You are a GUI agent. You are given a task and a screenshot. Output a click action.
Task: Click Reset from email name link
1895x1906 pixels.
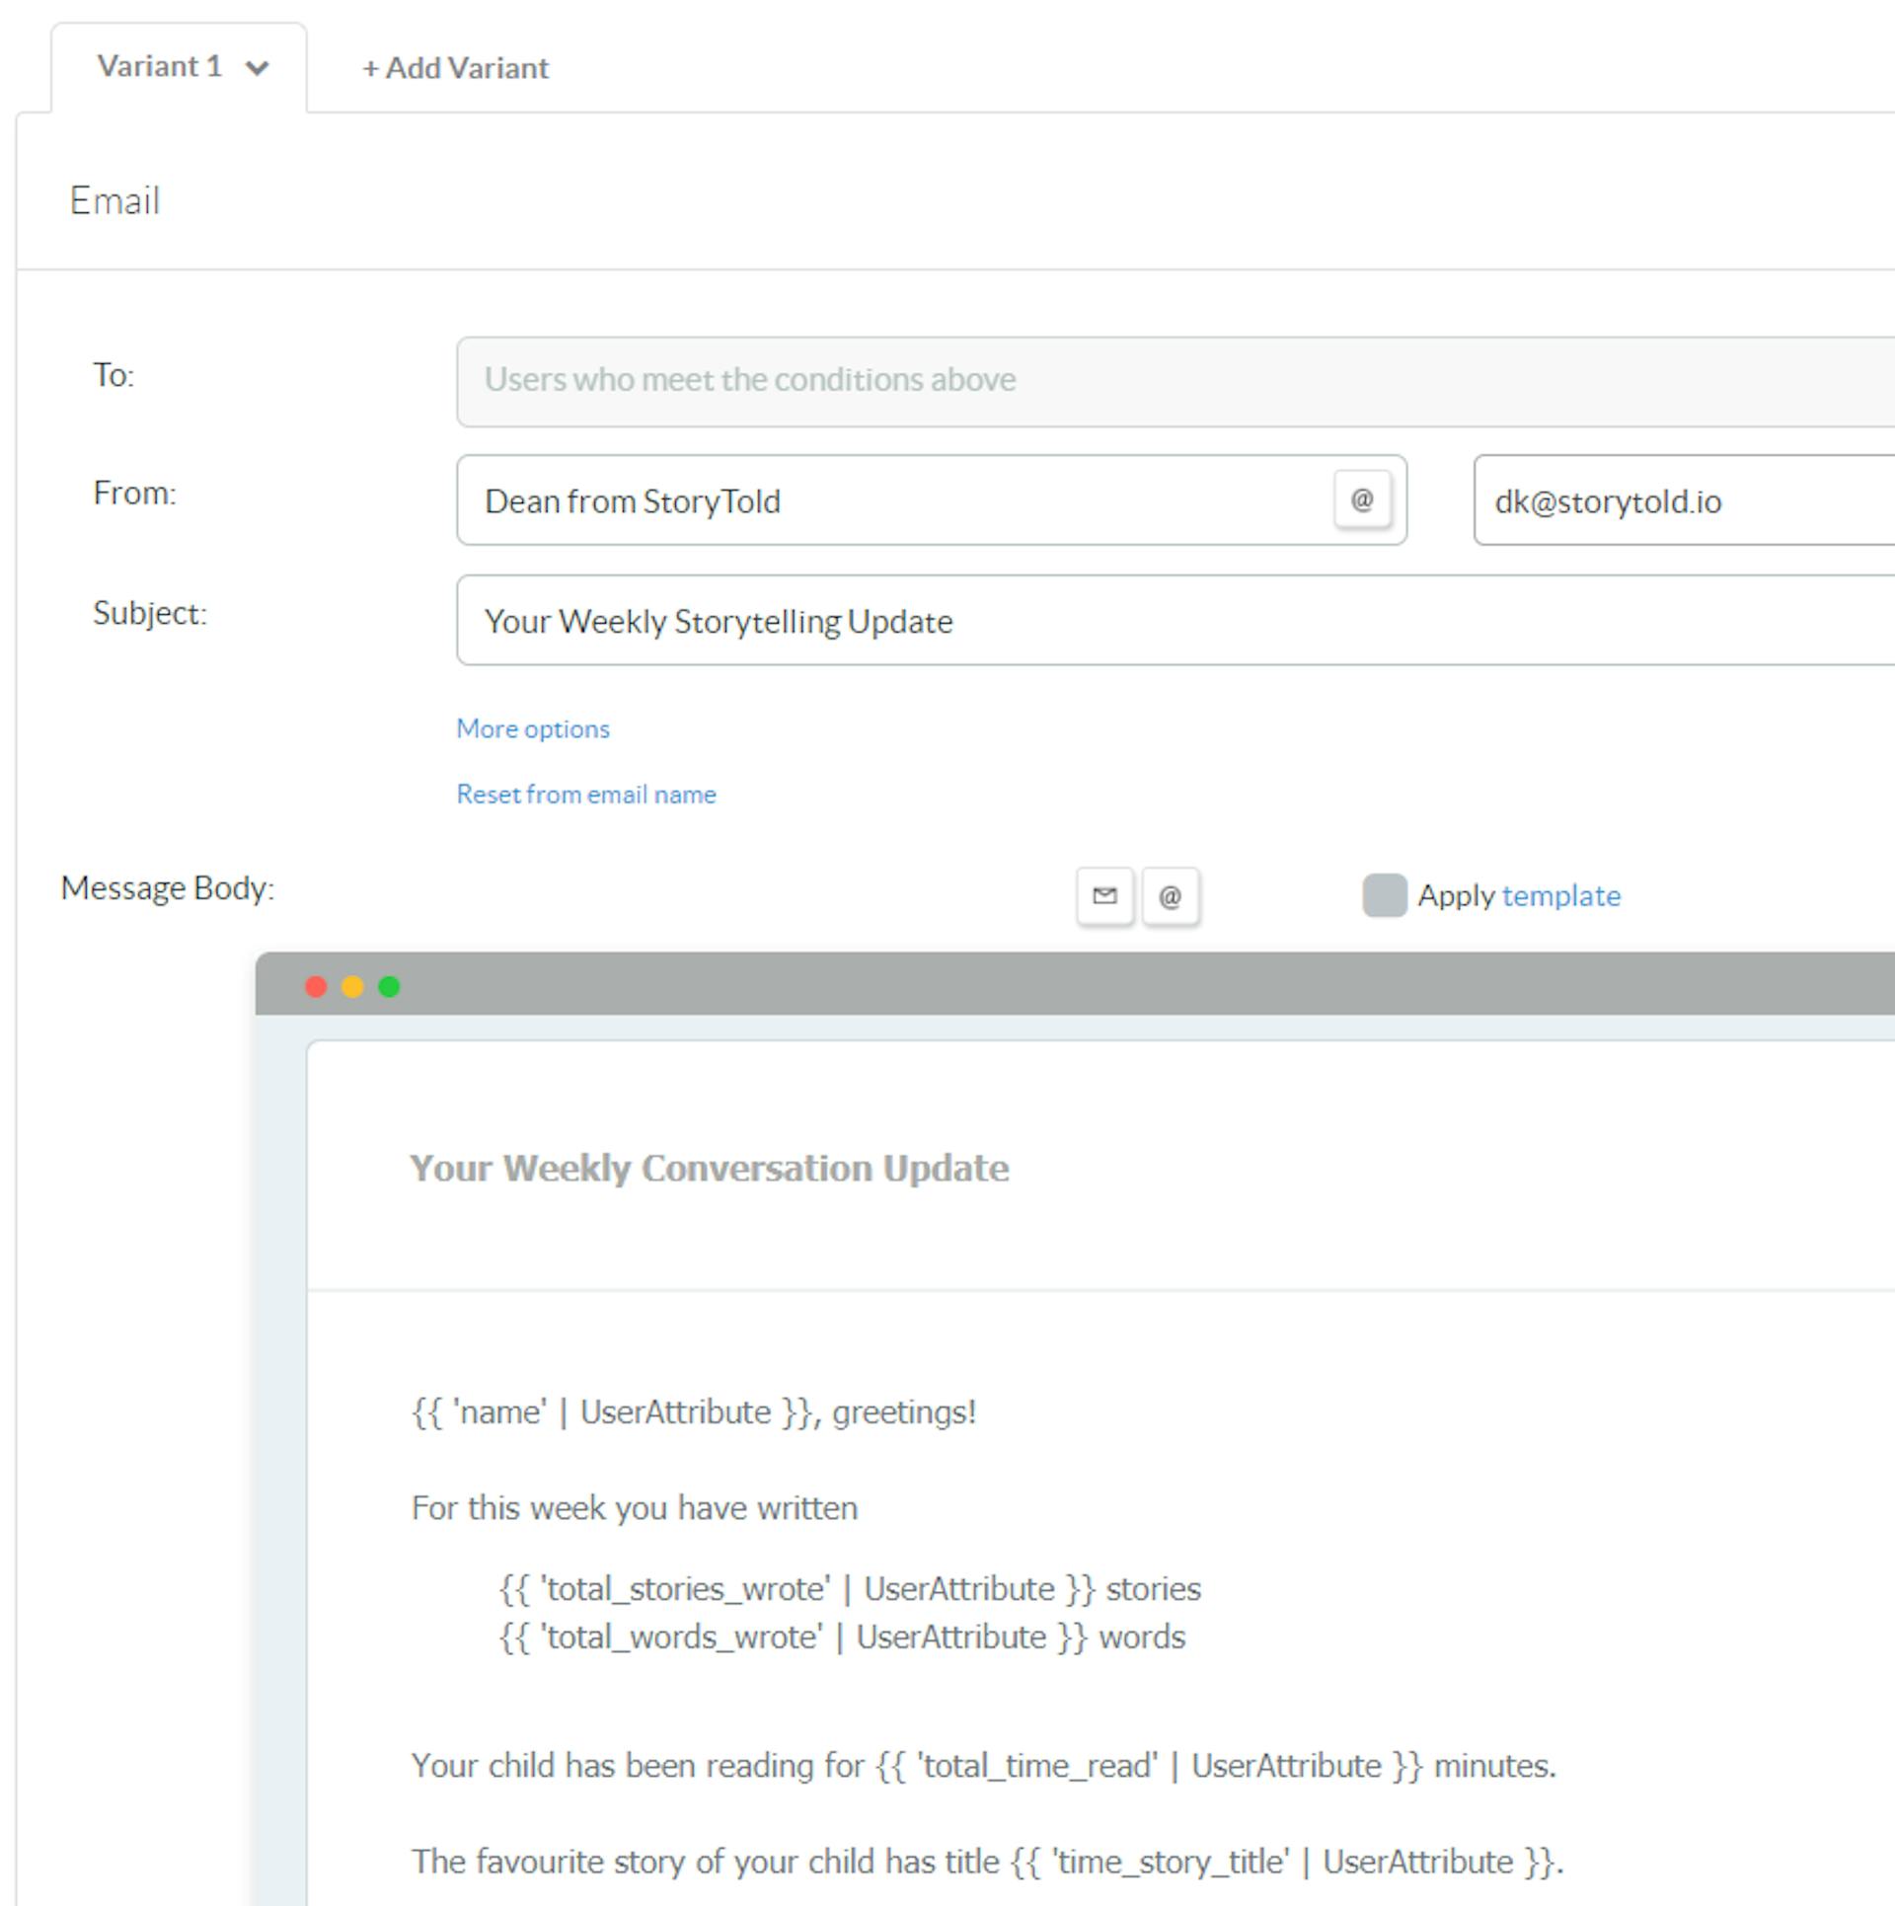pos(586,795)
